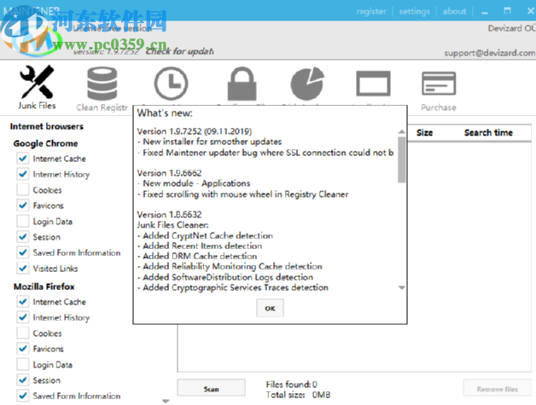Open the Purchase card icon
The height and width of the screenshot is (405, 536).
point(439,91)
